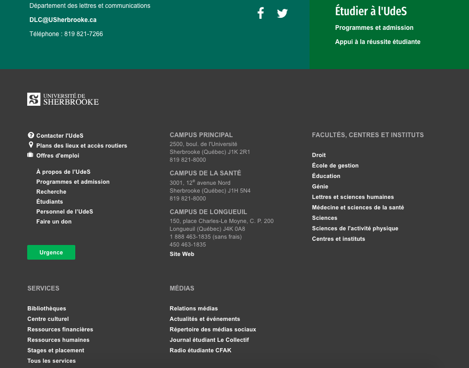Open the Étudier à l'UdeS heading
This screenshot has width=469, height=368.
pyautogui.click(x=371, y=11)
